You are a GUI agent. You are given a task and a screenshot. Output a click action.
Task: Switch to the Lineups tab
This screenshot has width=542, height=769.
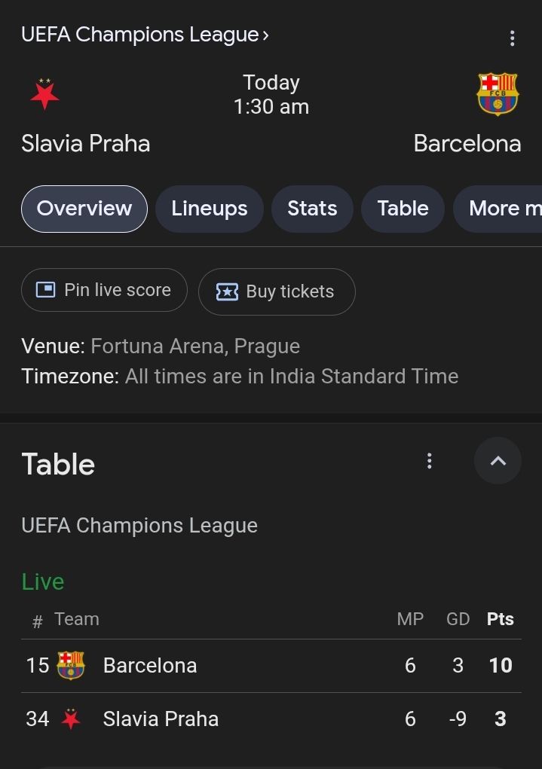coord(209,209)
